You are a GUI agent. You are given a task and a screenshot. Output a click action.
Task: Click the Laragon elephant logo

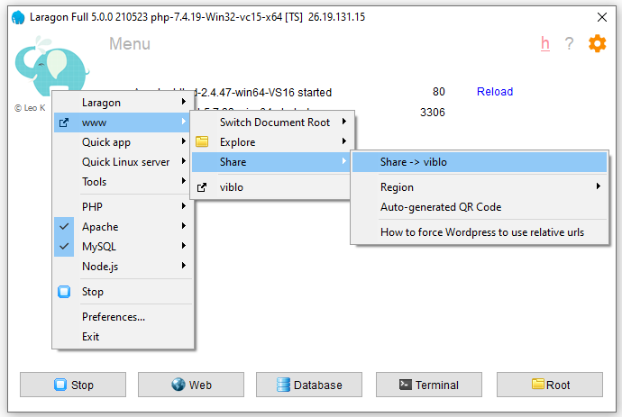click(51, 66)
